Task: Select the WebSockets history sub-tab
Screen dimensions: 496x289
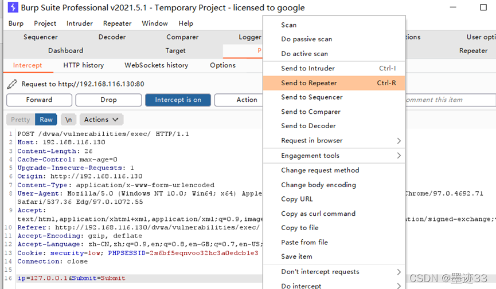Action: (157, 65)
